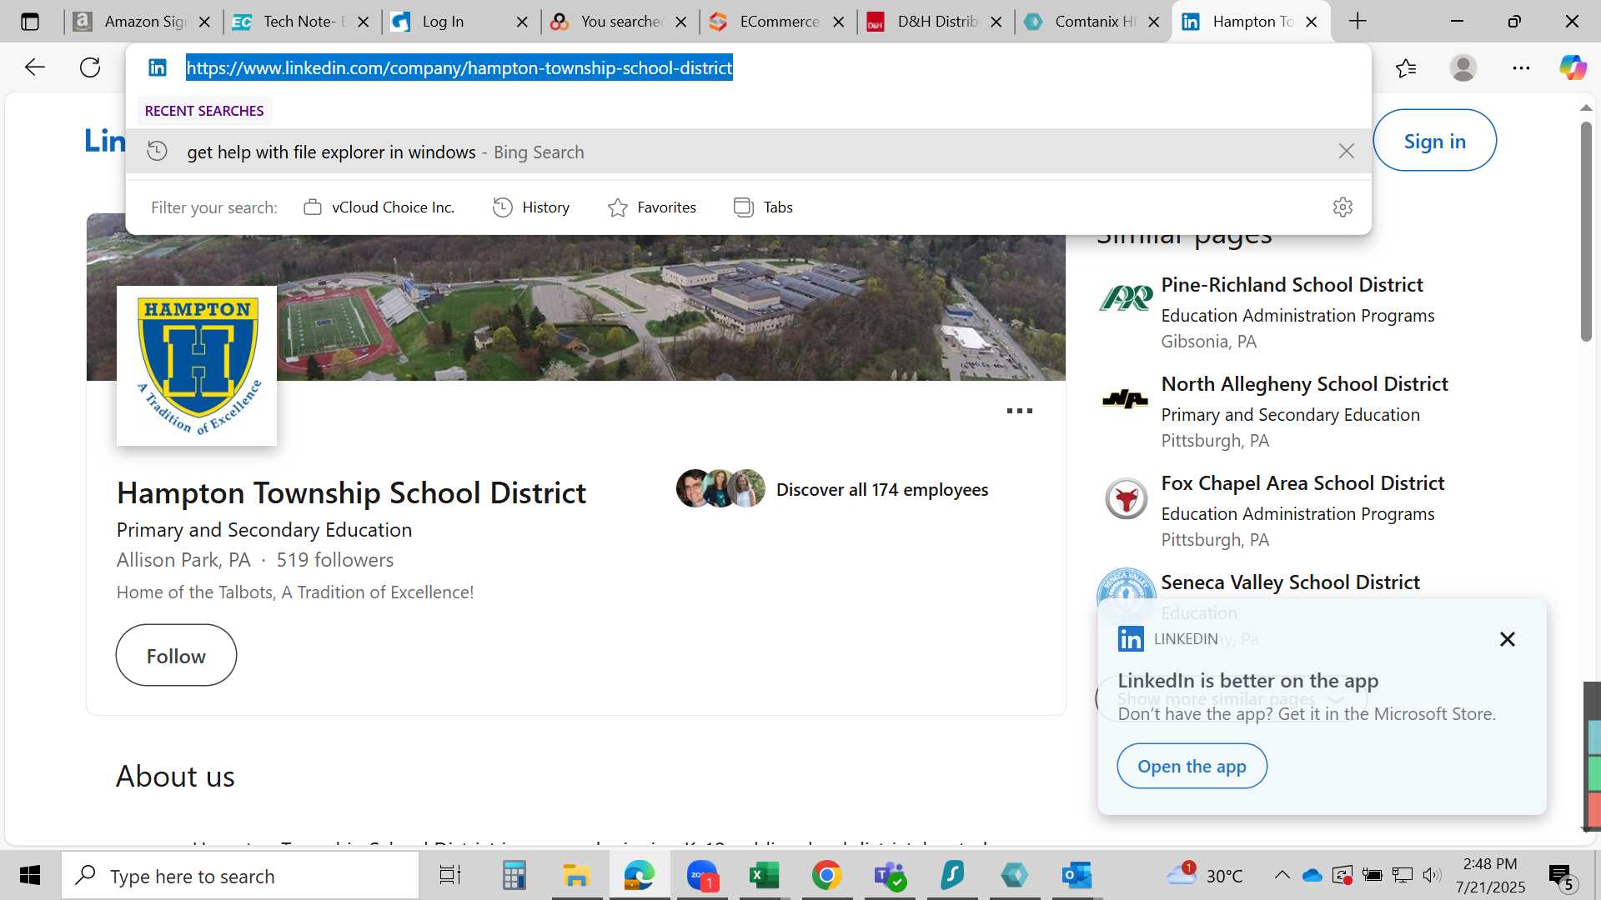Follow Hampton Township School District
The width and height of the screenshot is (1601, 900).
tap(176, 656)
